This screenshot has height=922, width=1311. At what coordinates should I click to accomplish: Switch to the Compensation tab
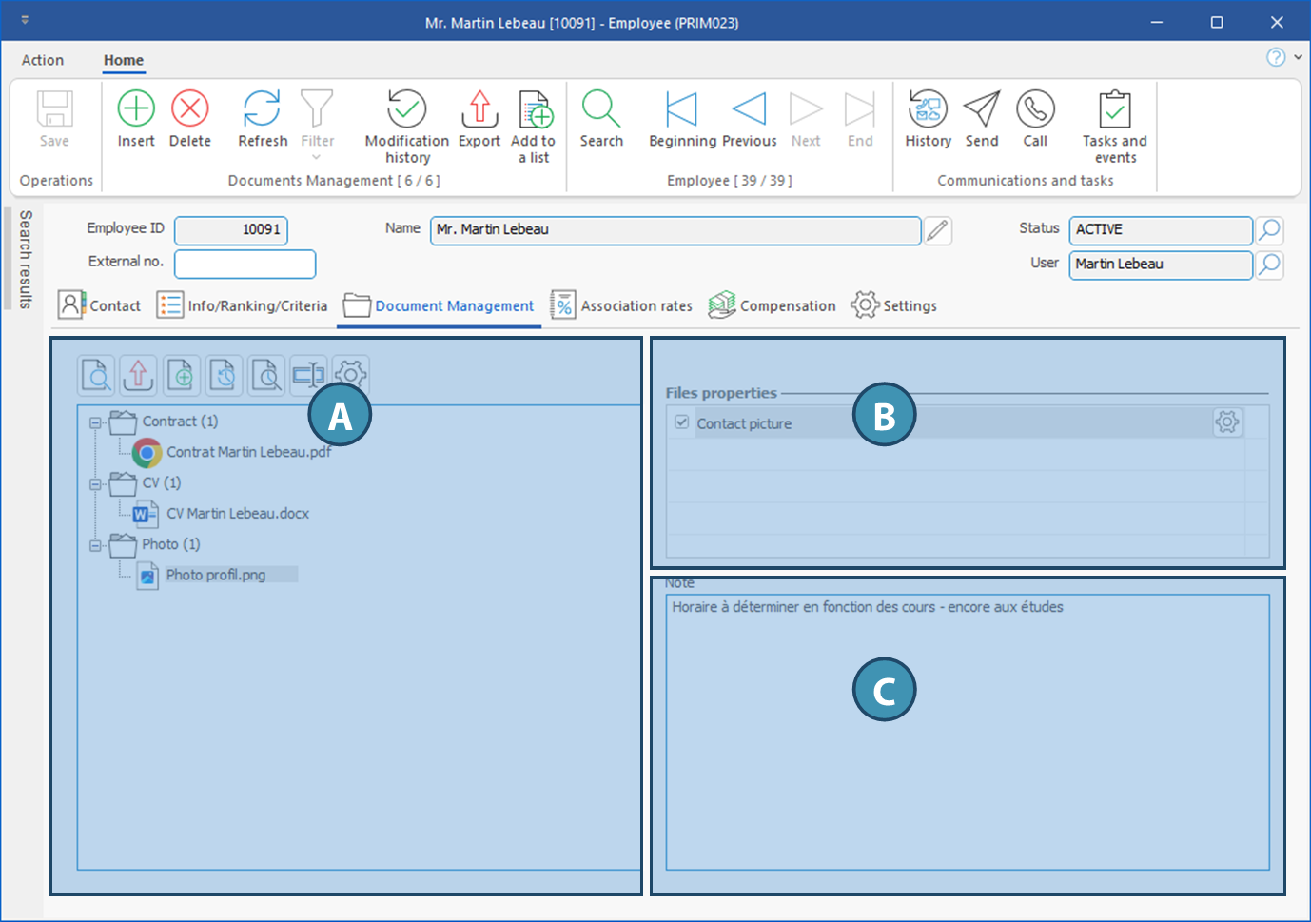(x=773, y=305)
